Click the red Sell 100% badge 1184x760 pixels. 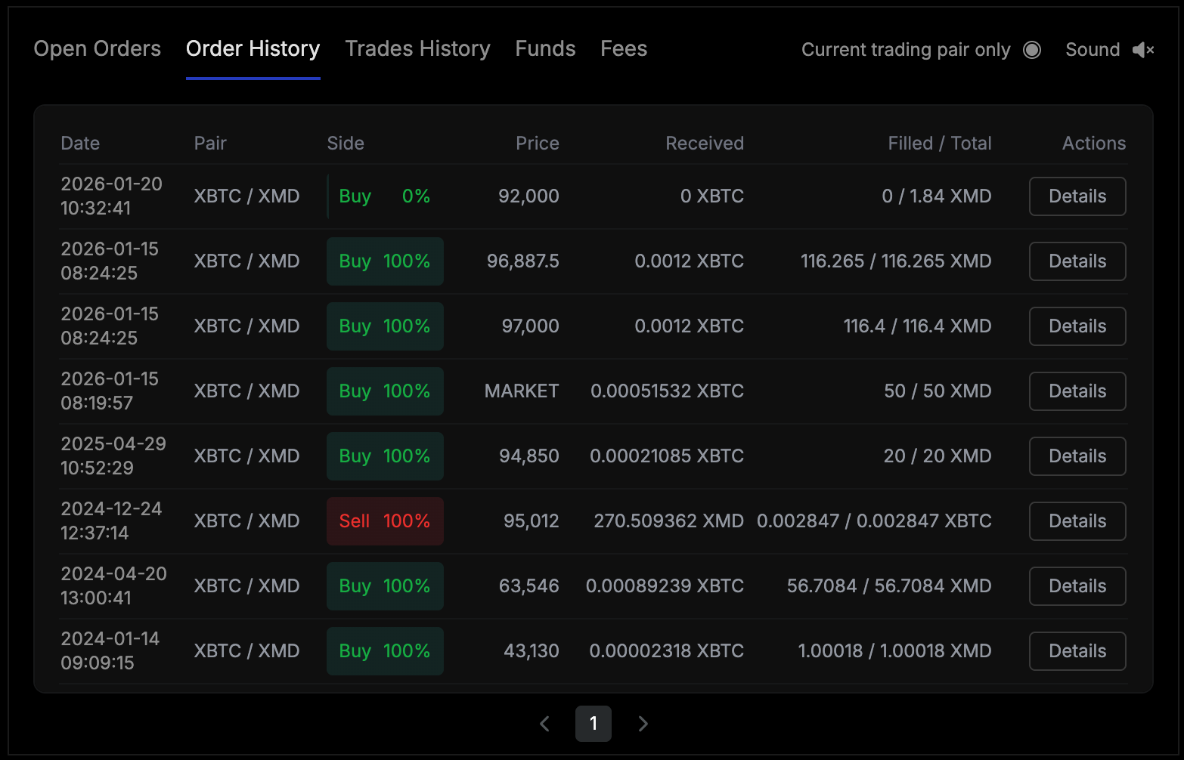coord(385,521)
